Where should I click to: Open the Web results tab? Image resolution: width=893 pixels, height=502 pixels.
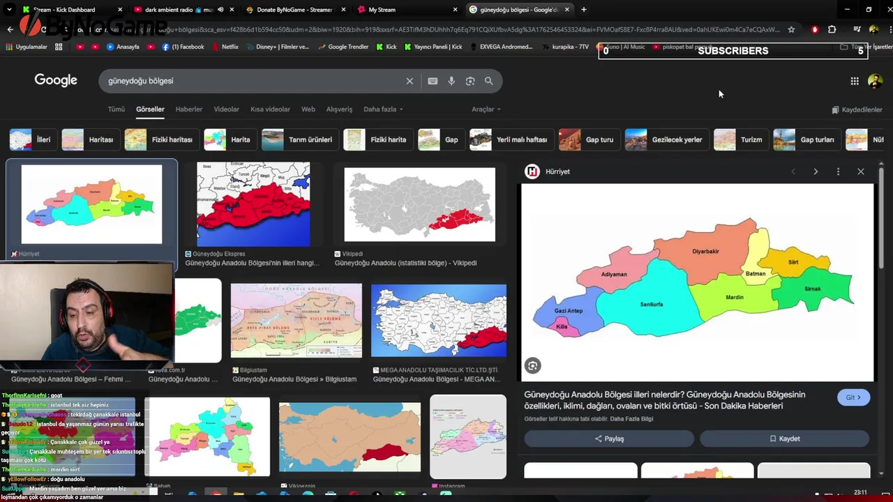[308, 109]
